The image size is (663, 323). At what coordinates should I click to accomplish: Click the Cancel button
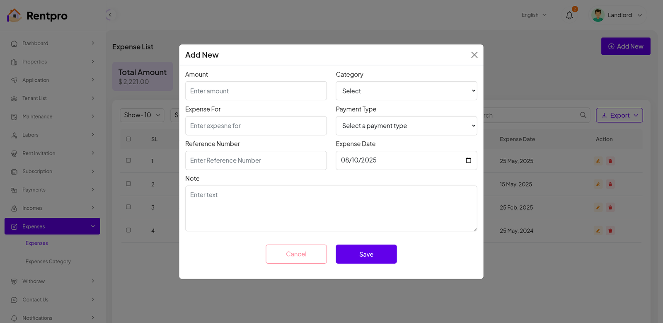(296, 254)
